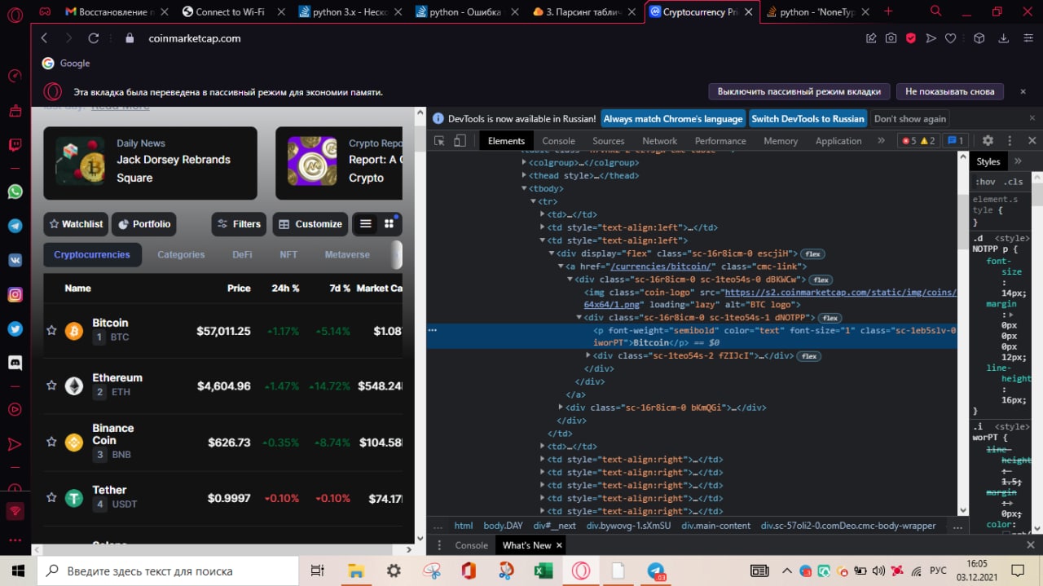Reload the coinmarketcap page

point(94,38)
